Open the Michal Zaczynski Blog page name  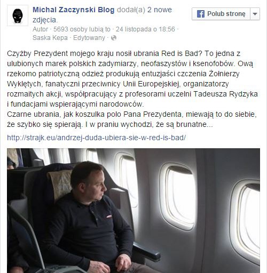74,10
